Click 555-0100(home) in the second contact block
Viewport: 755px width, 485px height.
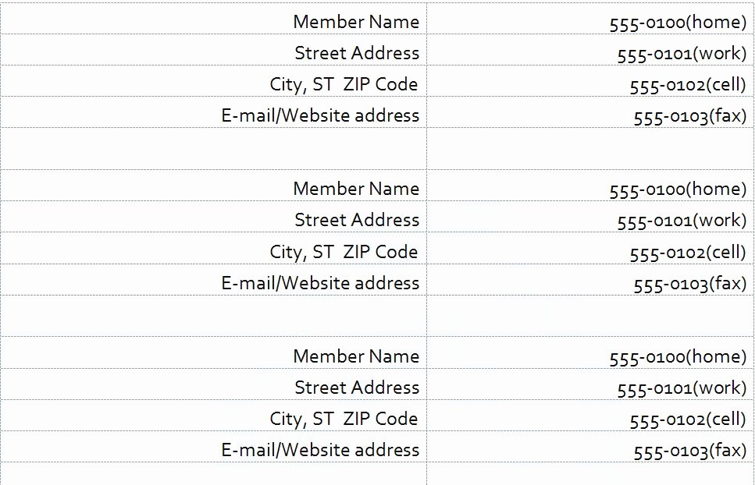pyautogui.click(x=678, y=189)
